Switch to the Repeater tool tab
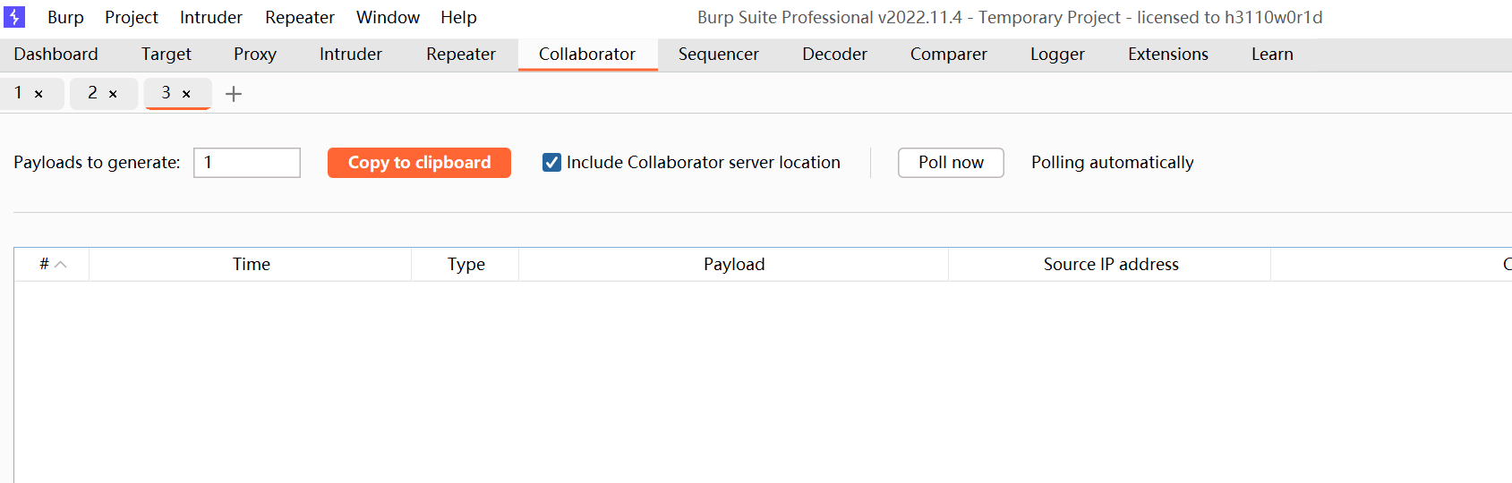Viewport: 1512px width, 483px height. pos(461,55)
